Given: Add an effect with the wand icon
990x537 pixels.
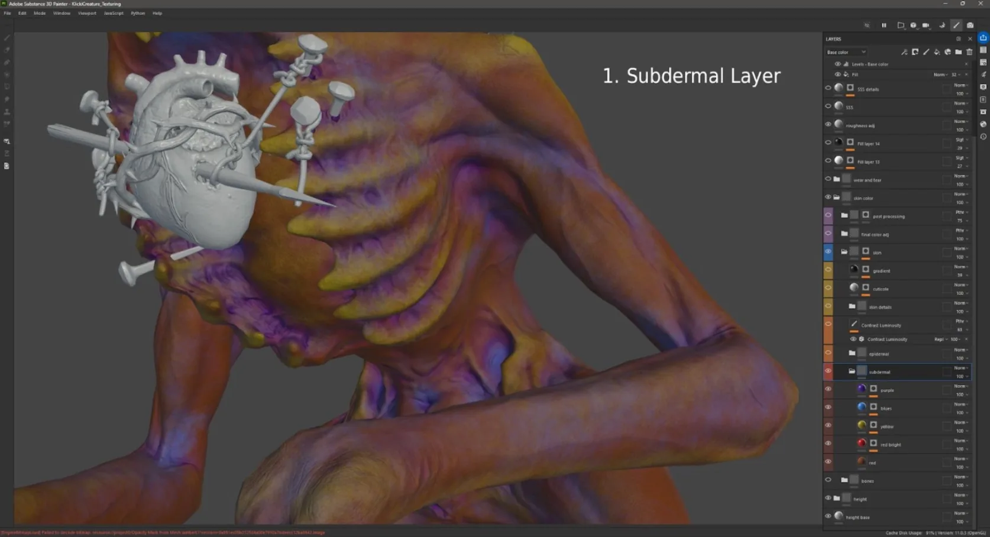Looking at the screenshot, I should [x=904, y=52].
